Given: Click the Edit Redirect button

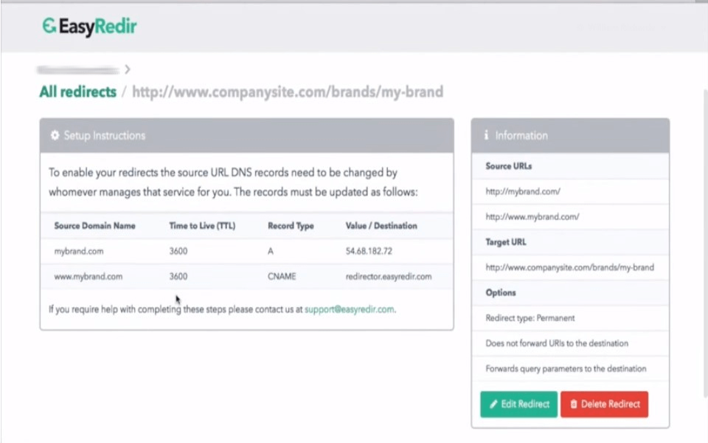Looking at the screenshot, I should pyautogui.click(x=518, y=404).
